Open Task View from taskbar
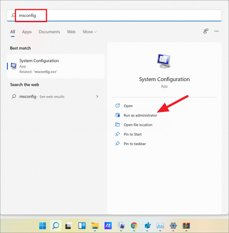 [x=69, y=226]
